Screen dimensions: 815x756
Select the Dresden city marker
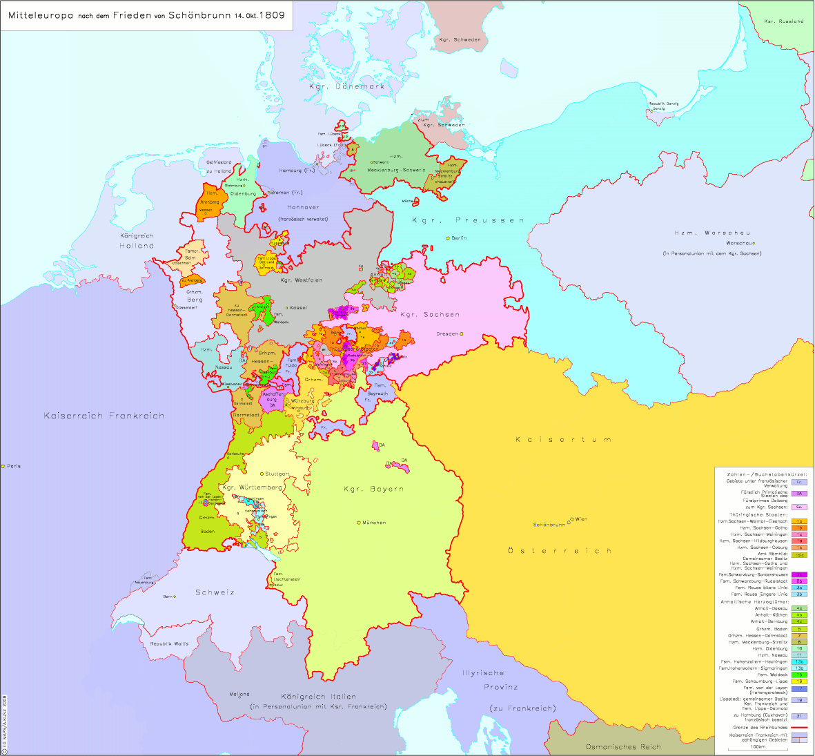tap(462, 334)
